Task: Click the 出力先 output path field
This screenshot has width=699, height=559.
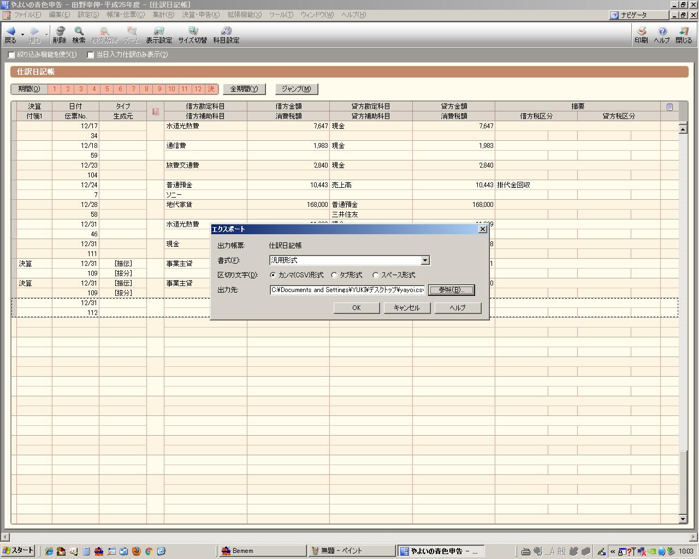Action: point(347,290)
